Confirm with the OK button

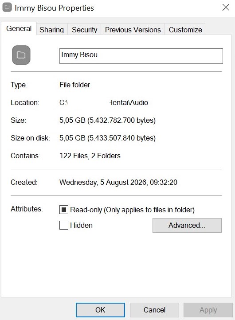pyautogui.click(x=100, y=310)
